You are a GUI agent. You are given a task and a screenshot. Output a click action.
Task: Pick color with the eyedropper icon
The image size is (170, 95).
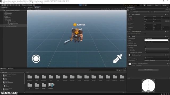pos(169,40)
